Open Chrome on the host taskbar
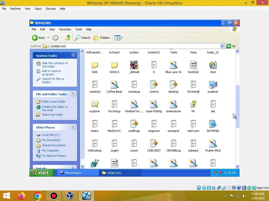The image size is (269, 201). click(38, 196)
